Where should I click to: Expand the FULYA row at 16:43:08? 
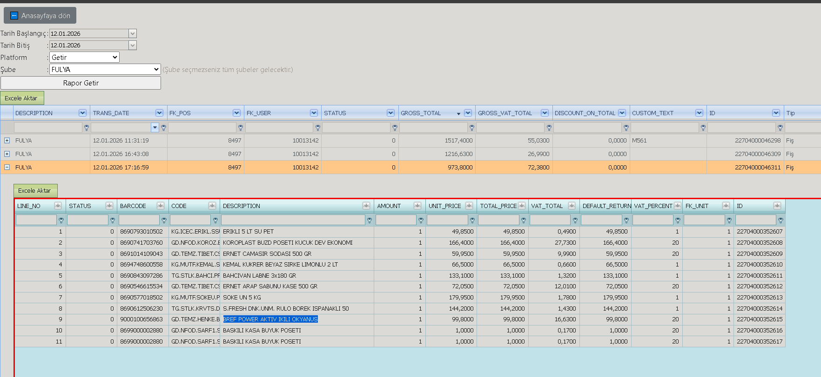click(7, 154)
